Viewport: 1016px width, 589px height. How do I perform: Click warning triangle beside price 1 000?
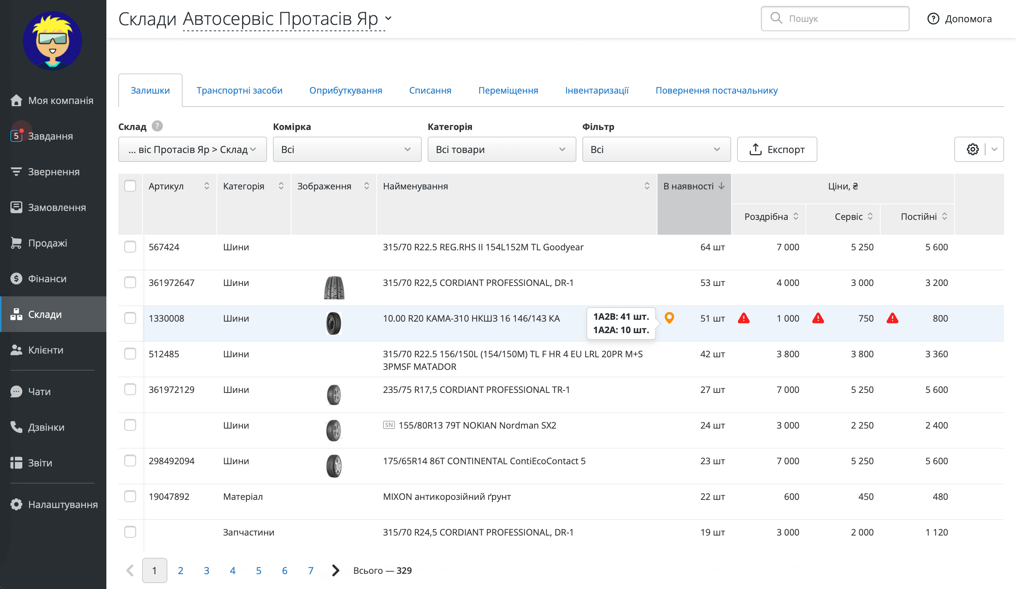click(x=744, y=318)
